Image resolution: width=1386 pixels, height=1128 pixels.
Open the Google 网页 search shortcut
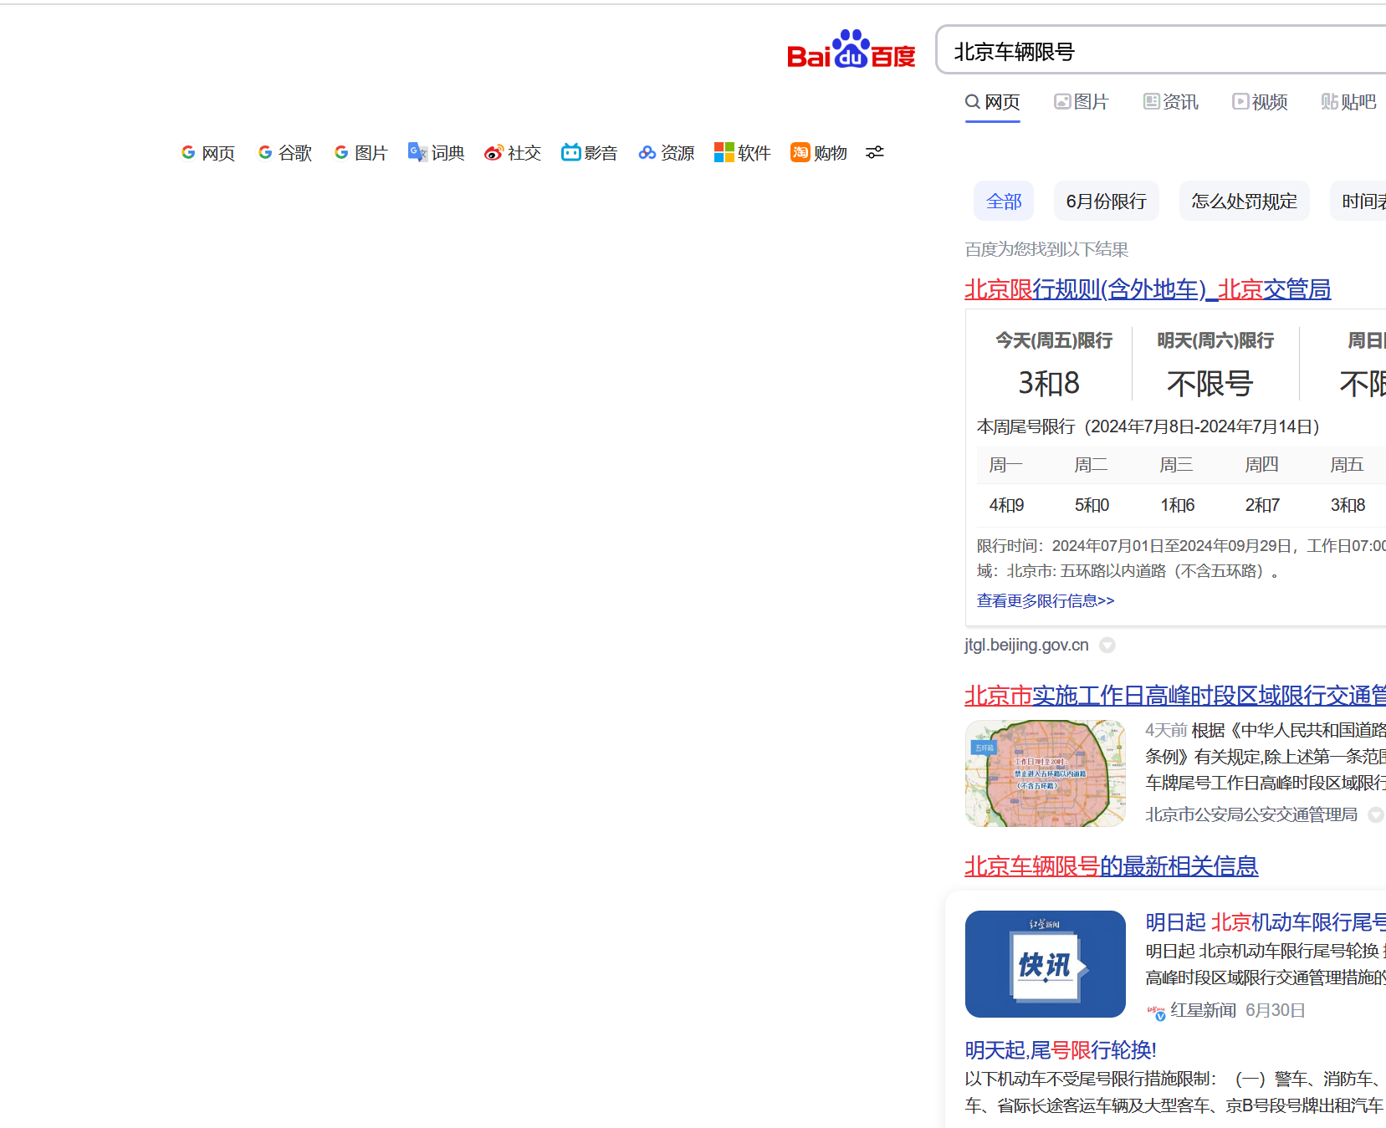pyautogui.click(x=208, y=153)
